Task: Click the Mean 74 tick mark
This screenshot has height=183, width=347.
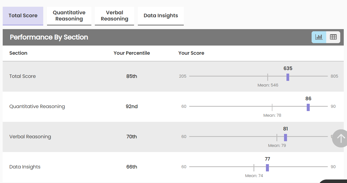Action: pyautogui.click(x=254, y=168)
